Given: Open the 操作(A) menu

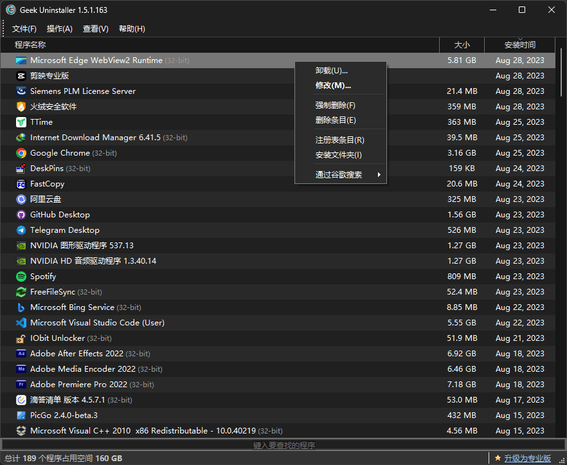Looking at the screenshot, I should 59,29.
